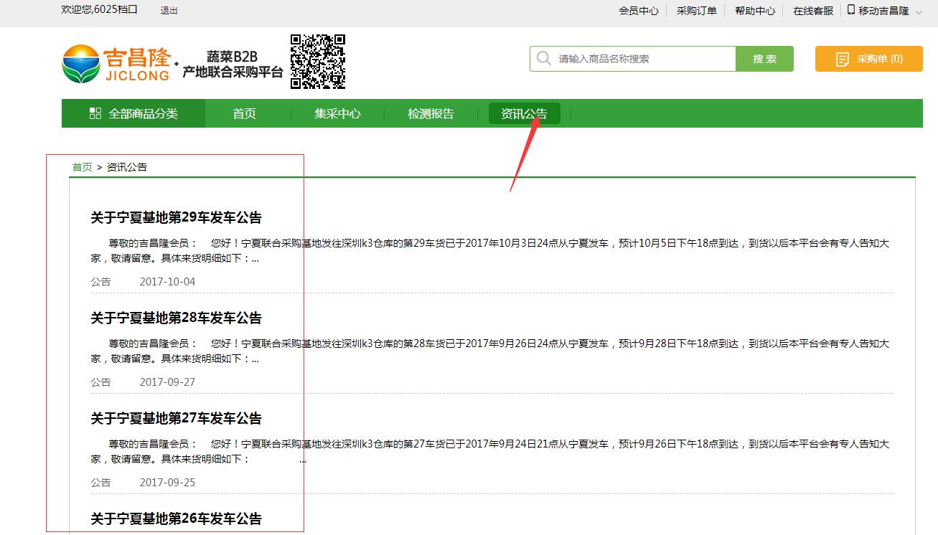The width and height of the screenshot is (938, 535).
Task: Open the 检测报告 navigation tab
Action: 431,113
